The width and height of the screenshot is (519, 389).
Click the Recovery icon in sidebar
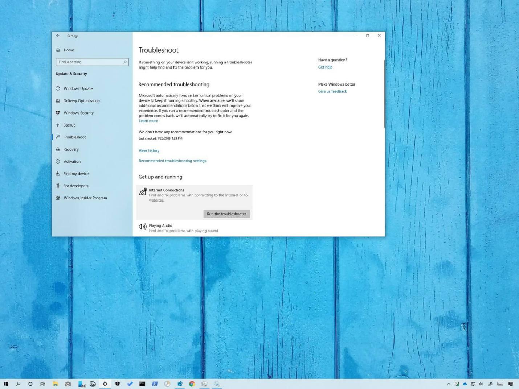click(58, 149)
